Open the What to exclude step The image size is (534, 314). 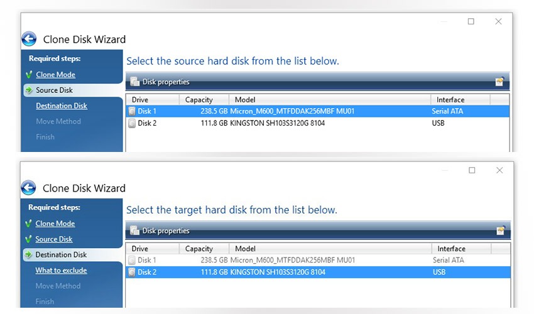pos(61,271)
